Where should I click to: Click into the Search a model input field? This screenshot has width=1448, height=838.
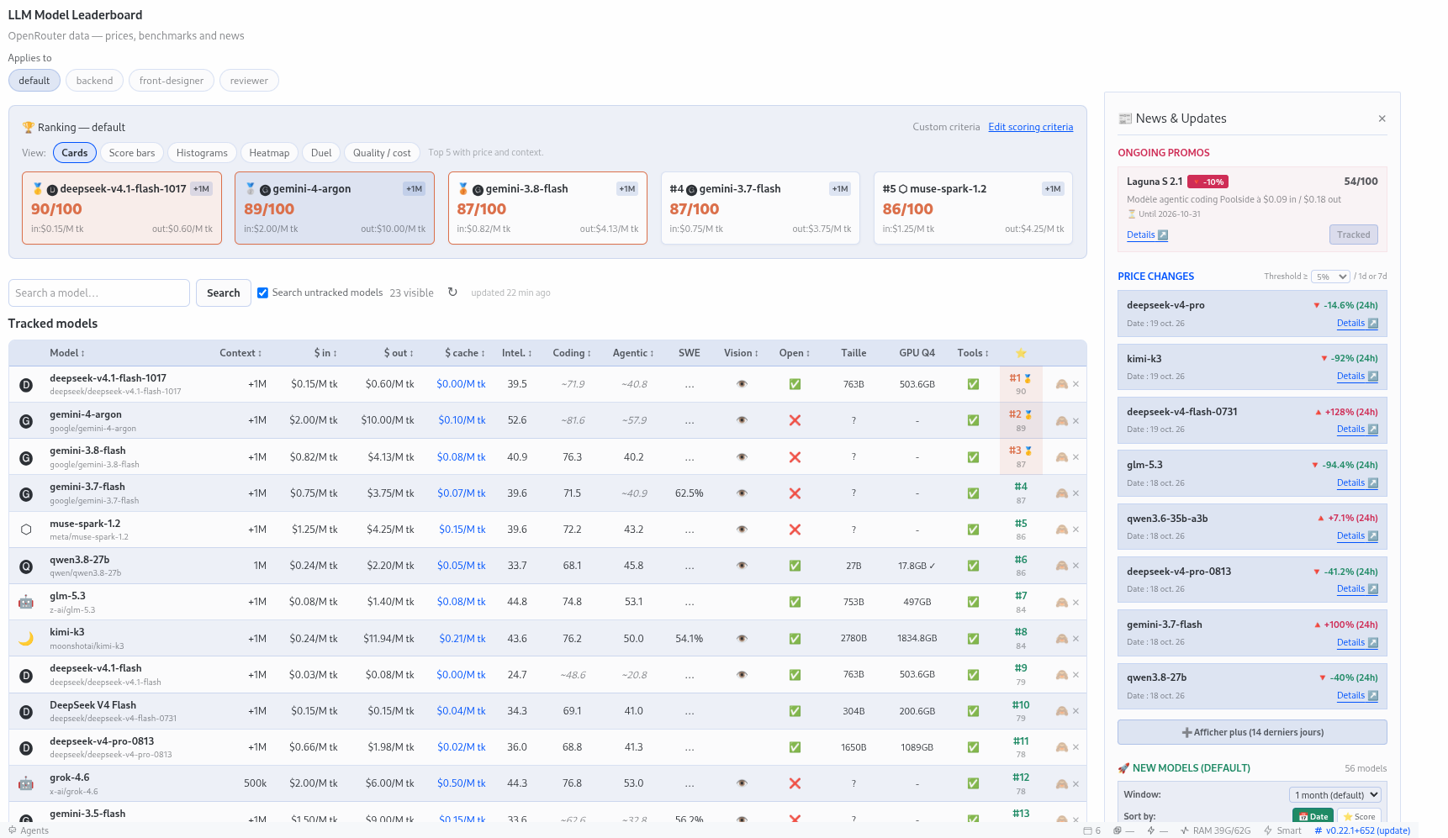(x=99, y=293)
